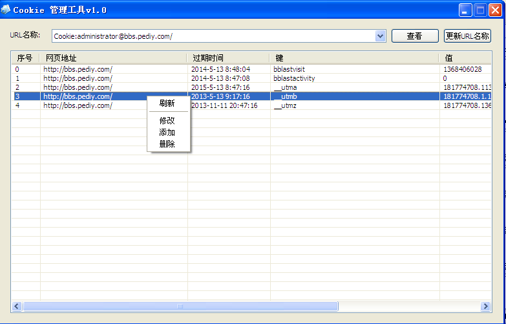Click expiry 2014-5-13 8:47:08
This screenshot has width=506, height=324.
(220, 78)
